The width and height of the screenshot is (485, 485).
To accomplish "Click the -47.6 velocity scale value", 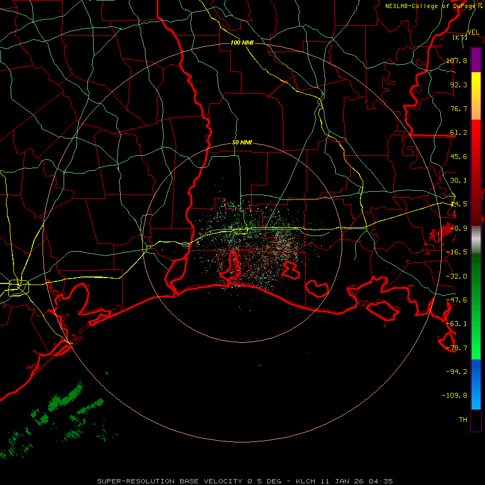I will pyautogui.click(x=456, y=300).
